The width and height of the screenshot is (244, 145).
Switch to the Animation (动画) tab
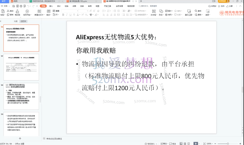point(74,6)
